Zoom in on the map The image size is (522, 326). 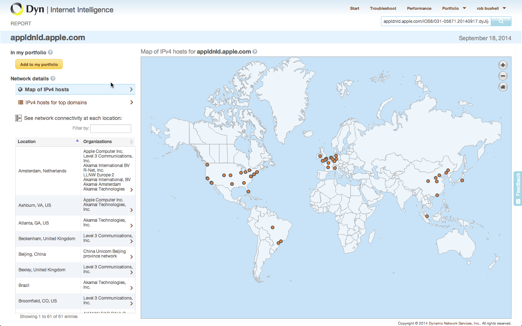pos(503,65)
